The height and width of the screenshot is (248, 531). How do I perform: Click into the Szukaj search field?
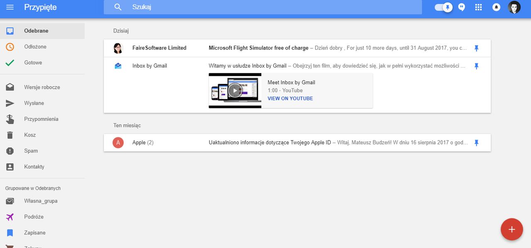click(263, 7)
